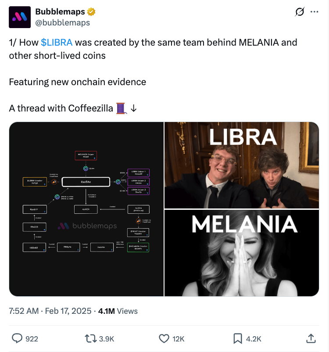This screenshot has height=352, width=329.
Task: Click the gold verified badge
Action: 92,11
